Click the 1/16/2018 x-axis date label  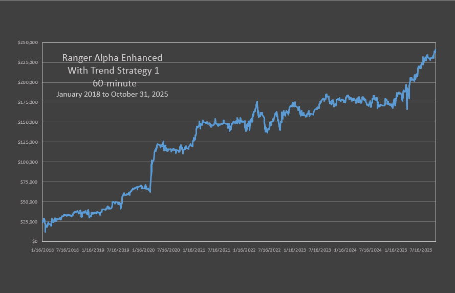click(x=42, y=251)
